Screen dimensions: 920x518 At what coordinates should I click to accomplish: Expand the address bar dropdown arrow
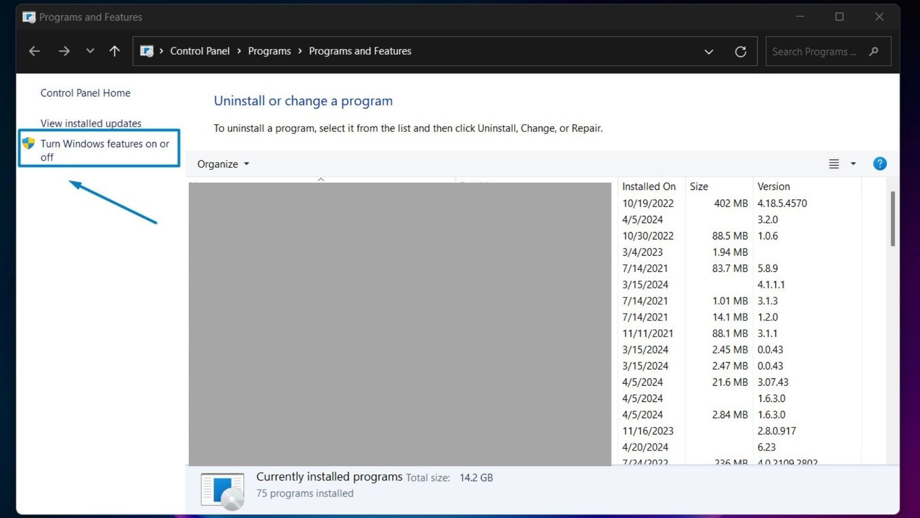point(709,51)
